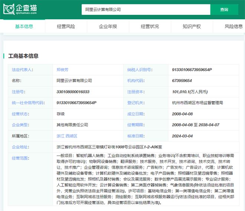Click the 纳税人识别号 label
The width and height of the screenshot is (245, 211).
click(x=140, y=69)
